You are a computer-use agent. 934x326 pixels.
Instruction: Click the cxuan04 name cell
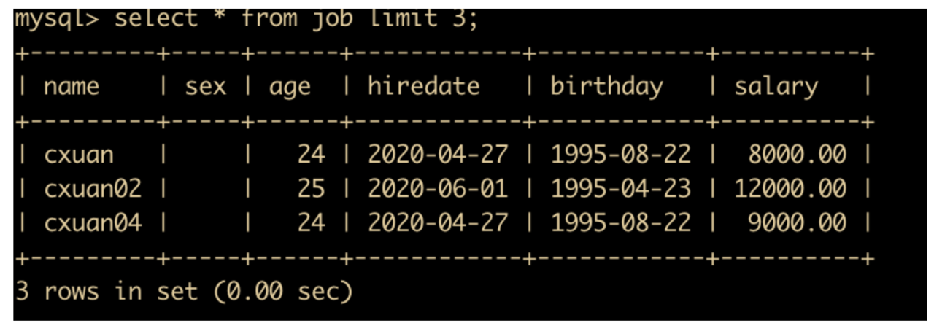[92, 222]
